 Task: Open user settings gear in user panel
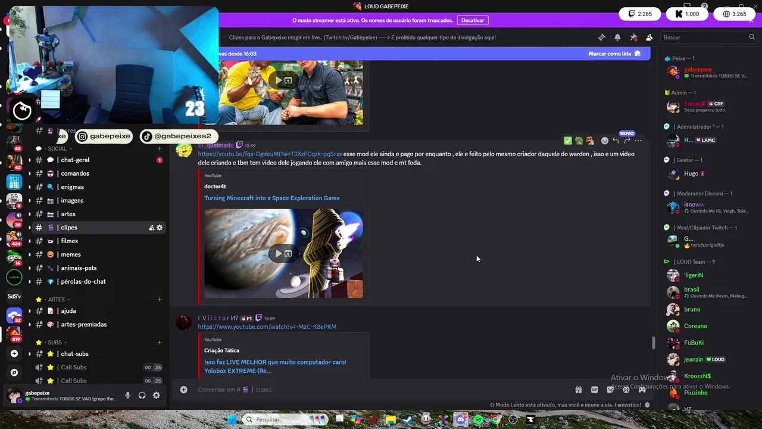[x=156, y=396]
